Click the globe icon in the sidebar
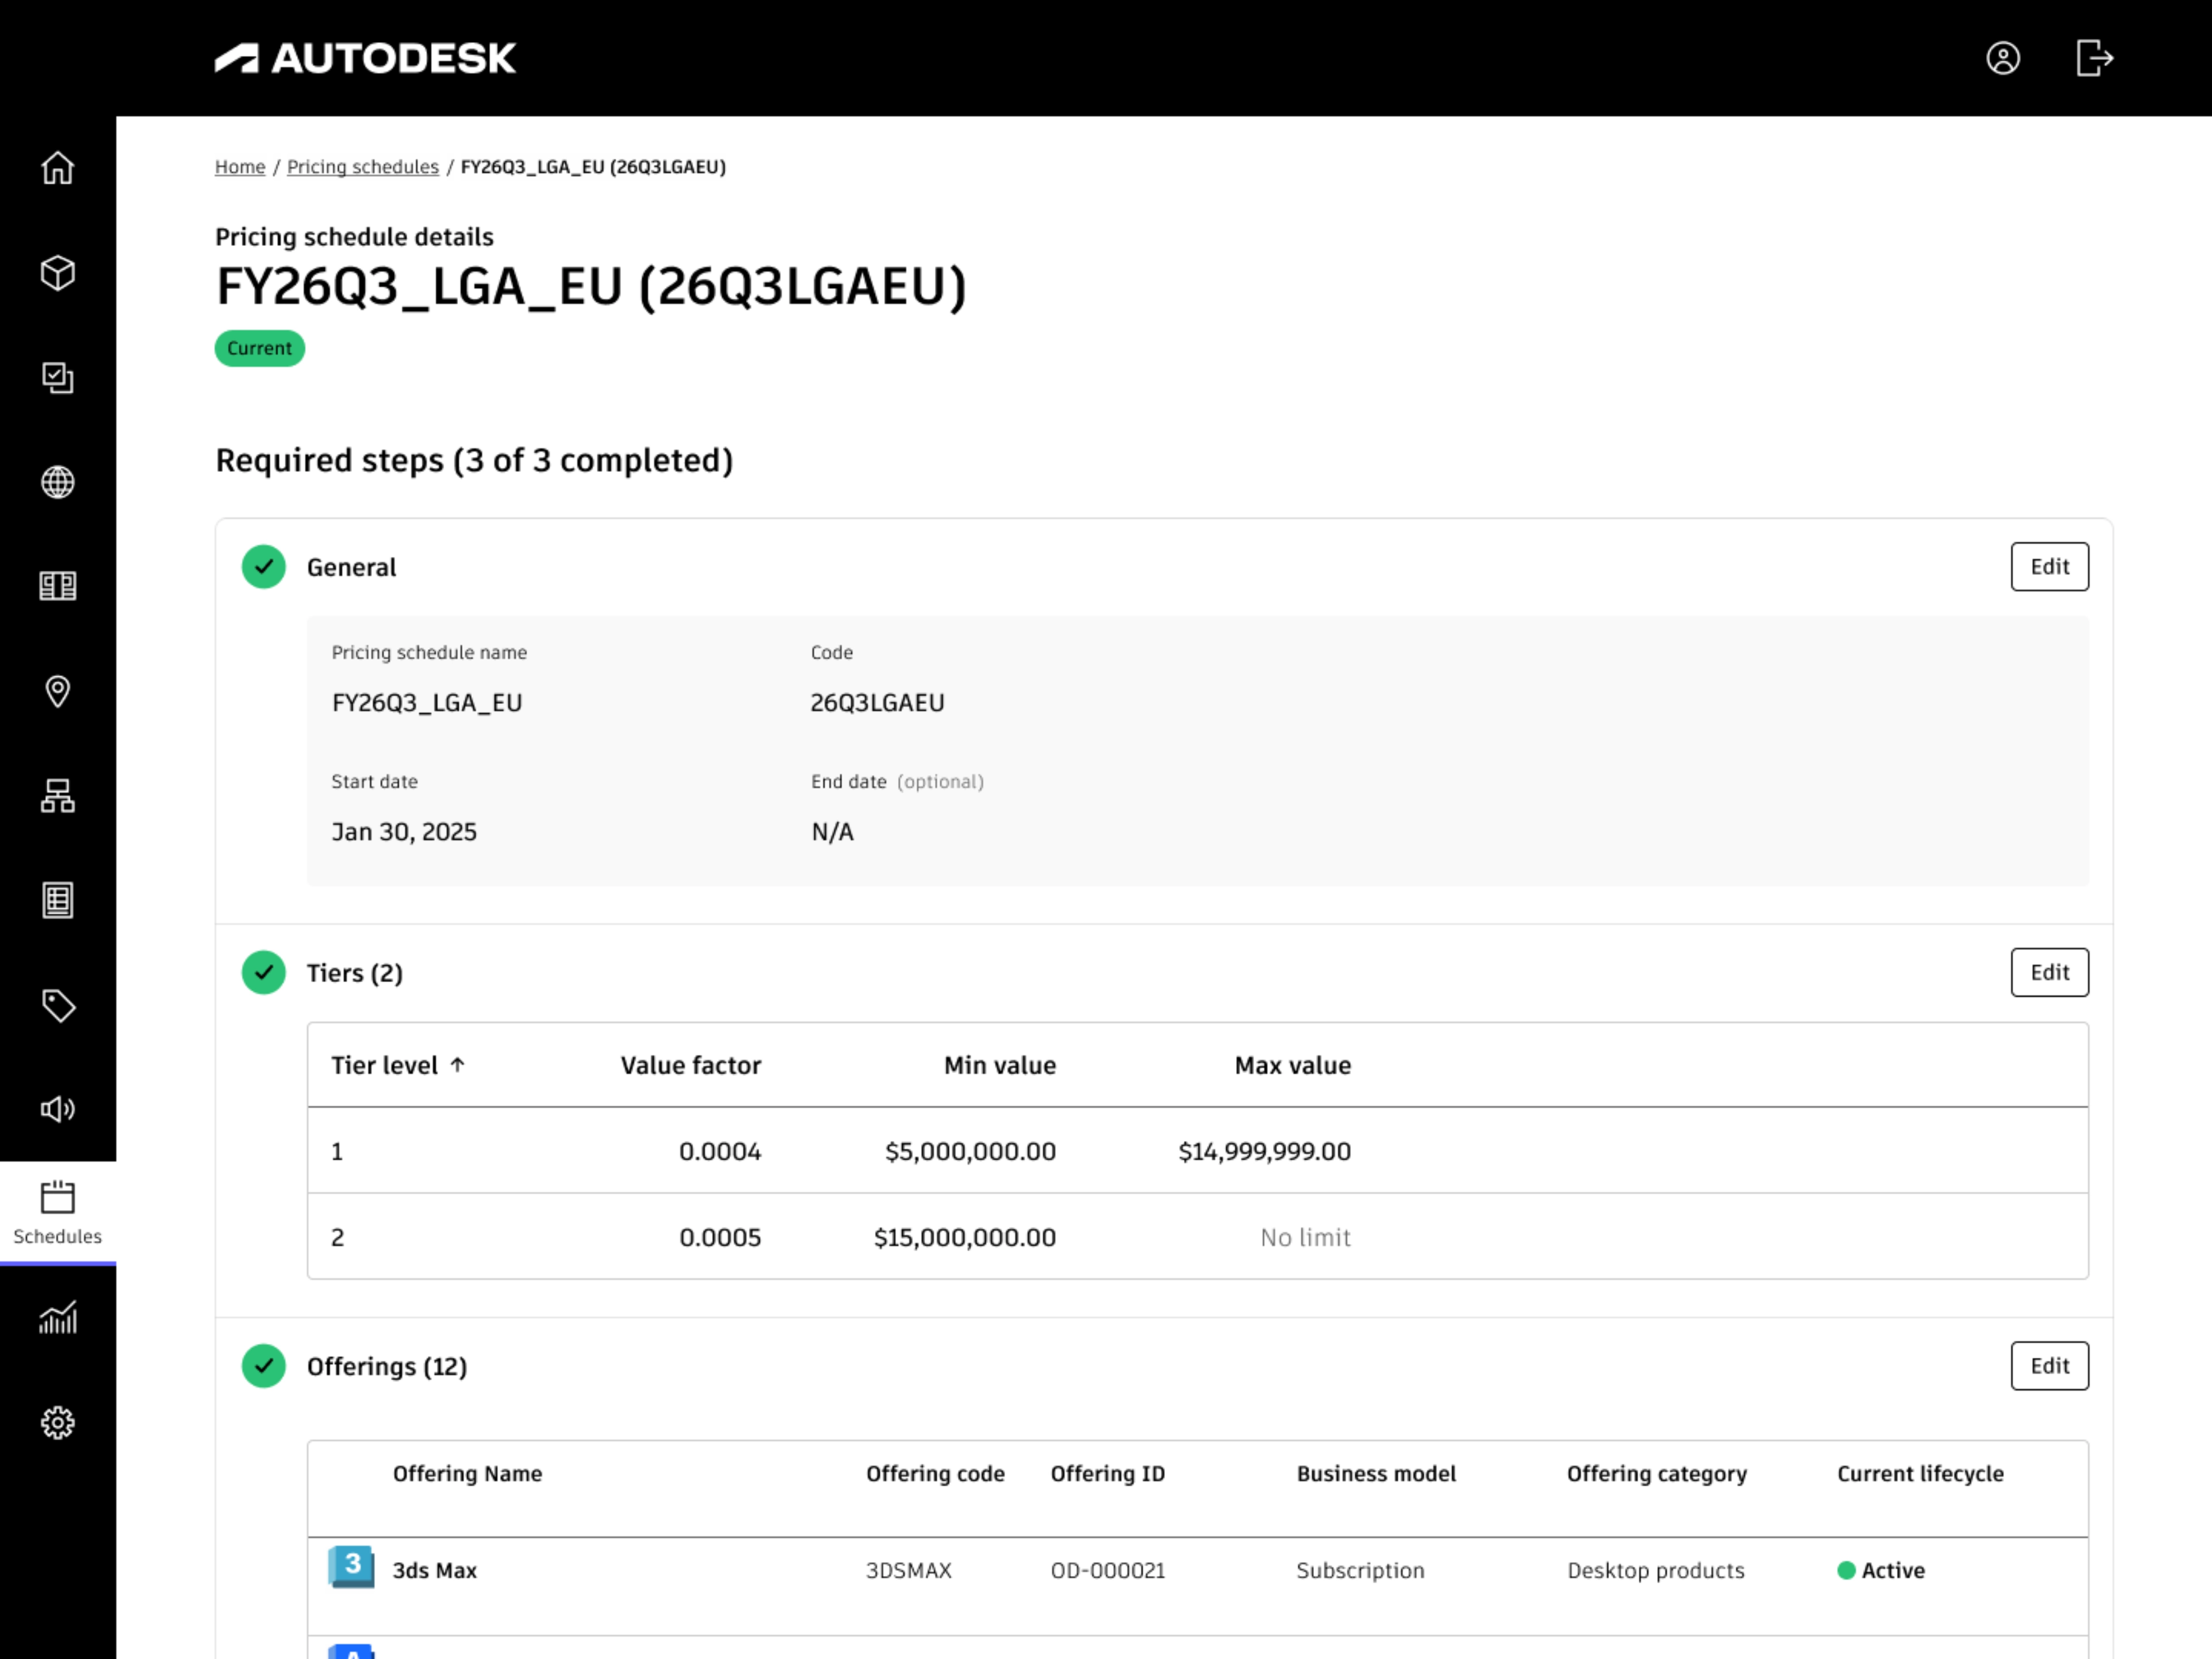The image size is (2212, 1659). 58,482
